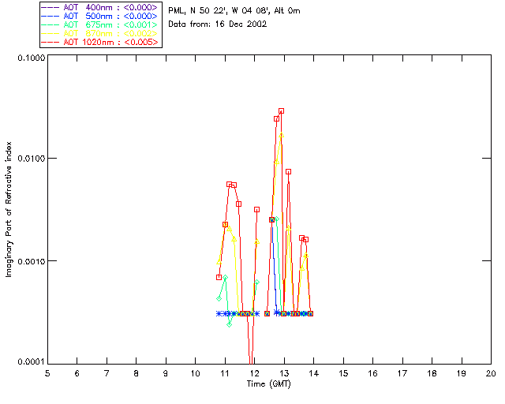This screenshot has width=505, height=404.
Task: Click the x-axis tick label "15"
Action: 343,373
